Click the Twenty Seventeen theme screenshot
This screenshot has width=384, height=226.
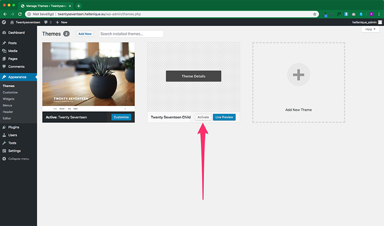click(88, 77)
